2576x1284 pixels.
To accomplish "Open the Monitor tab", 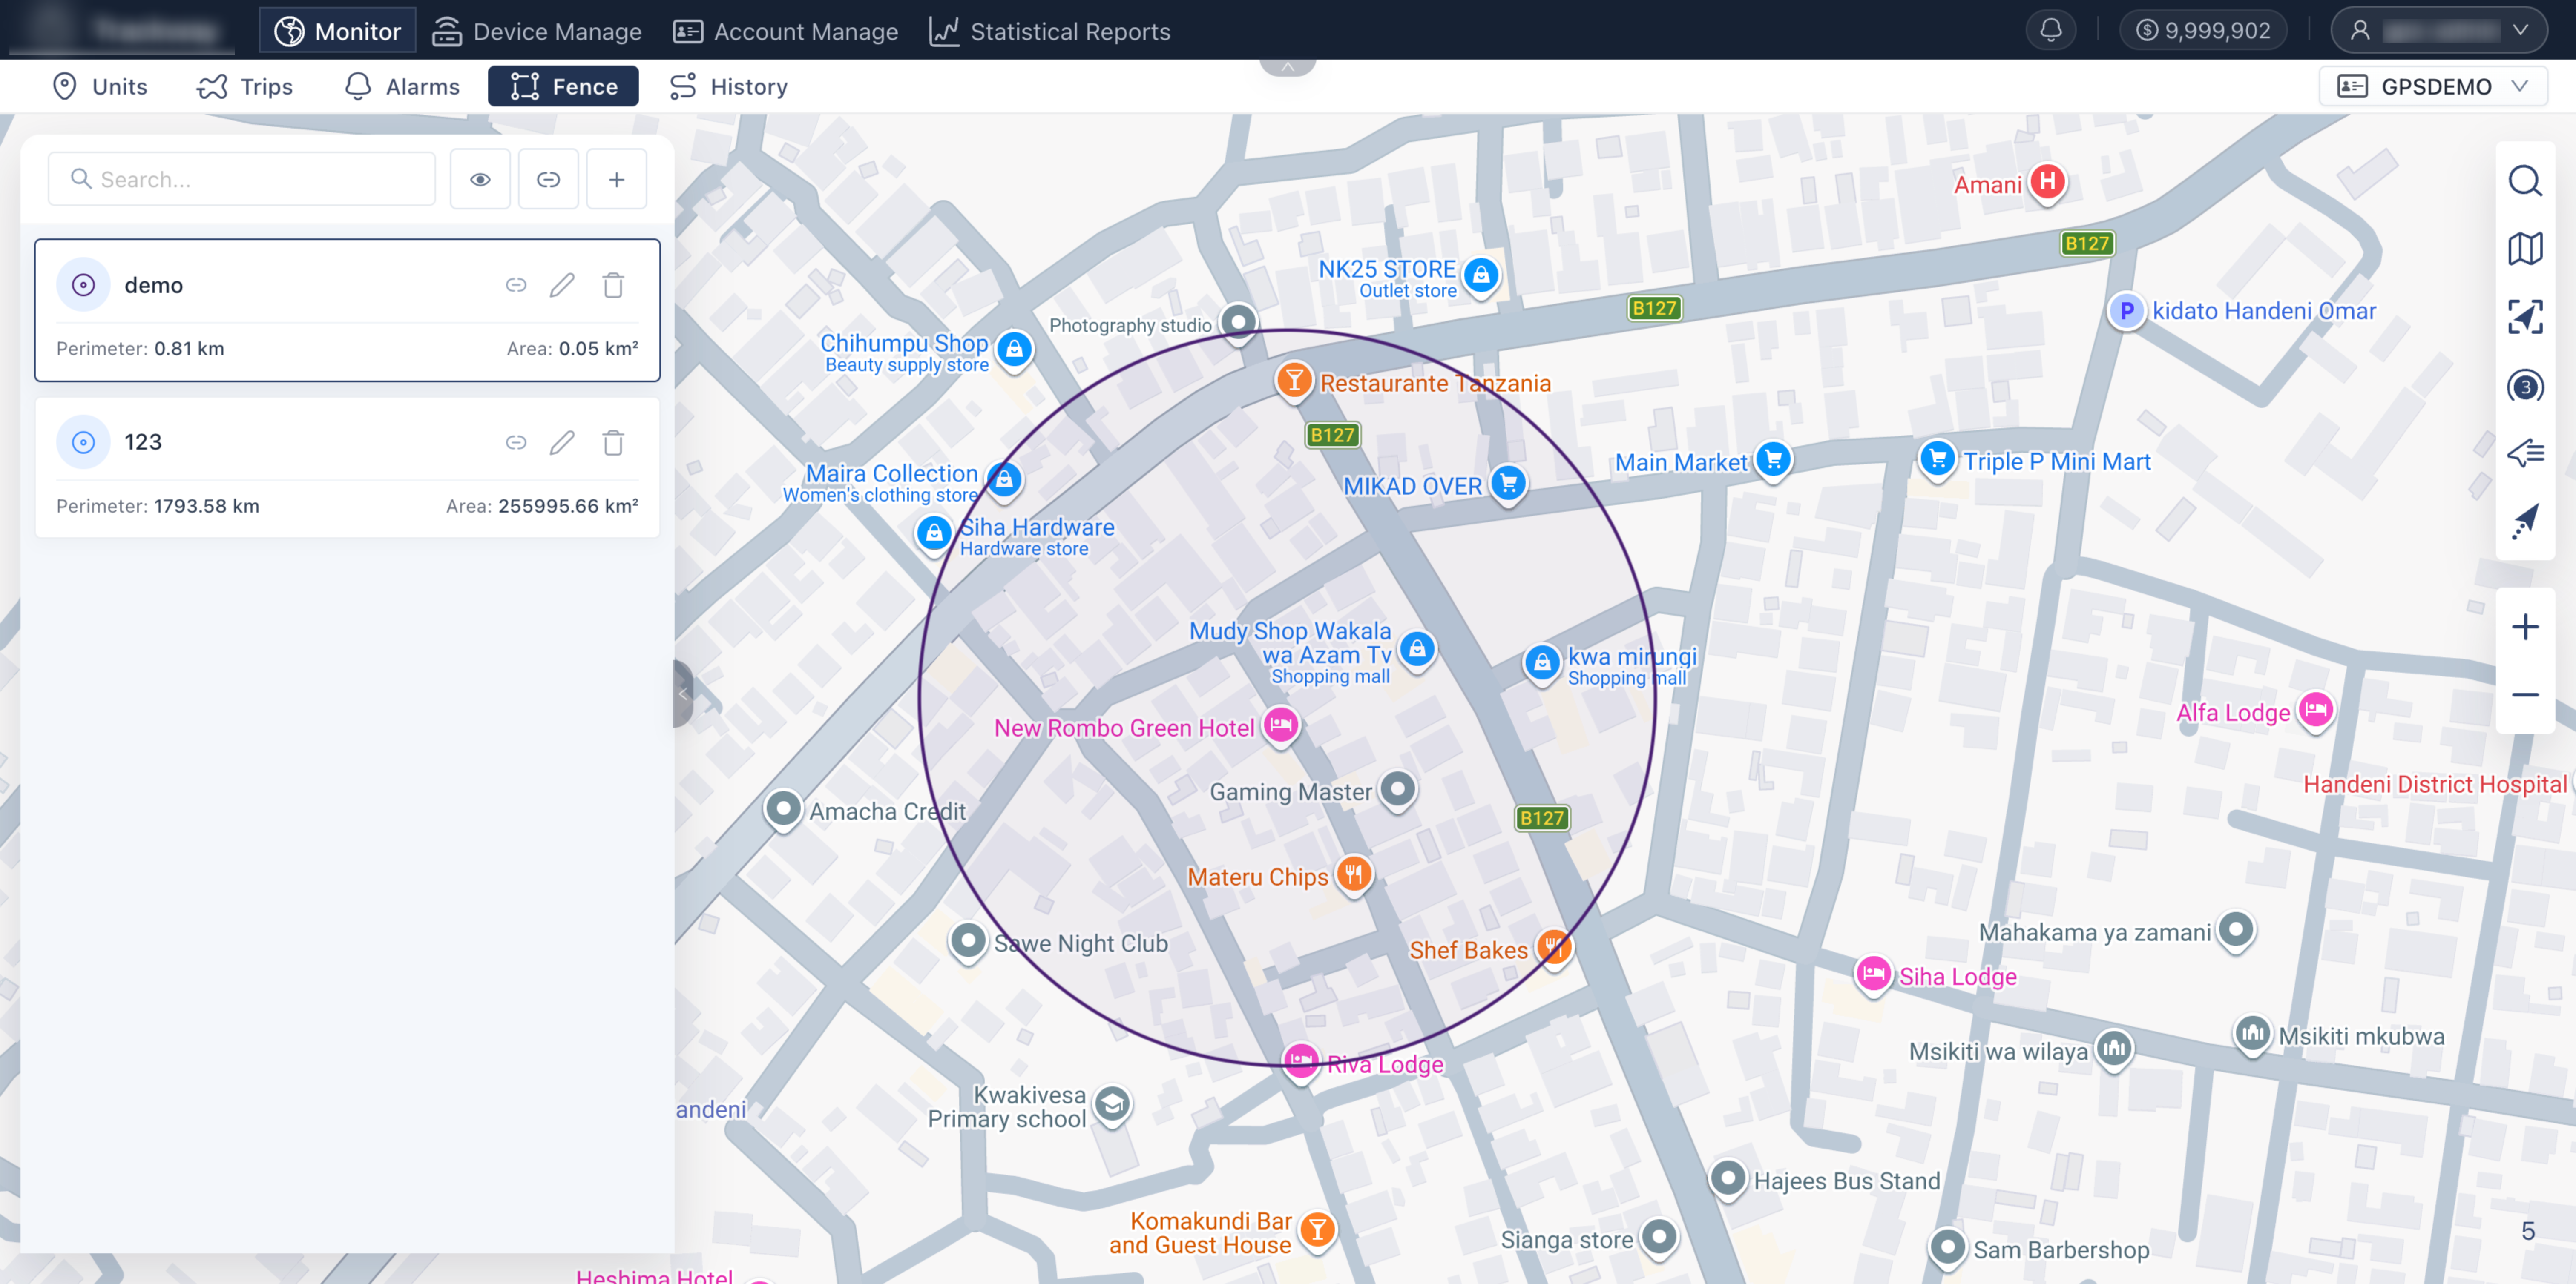I will point(338,31).
